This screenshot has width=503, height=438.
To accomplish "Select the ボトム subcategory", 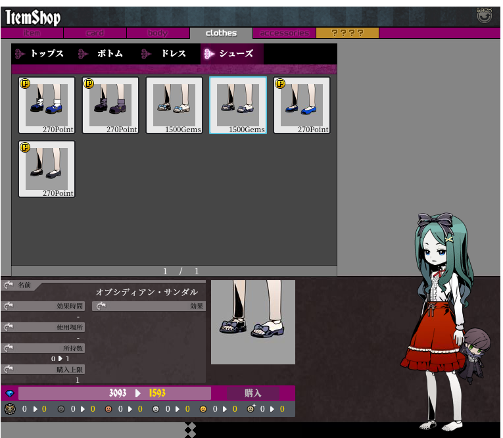I will point(104,54).
